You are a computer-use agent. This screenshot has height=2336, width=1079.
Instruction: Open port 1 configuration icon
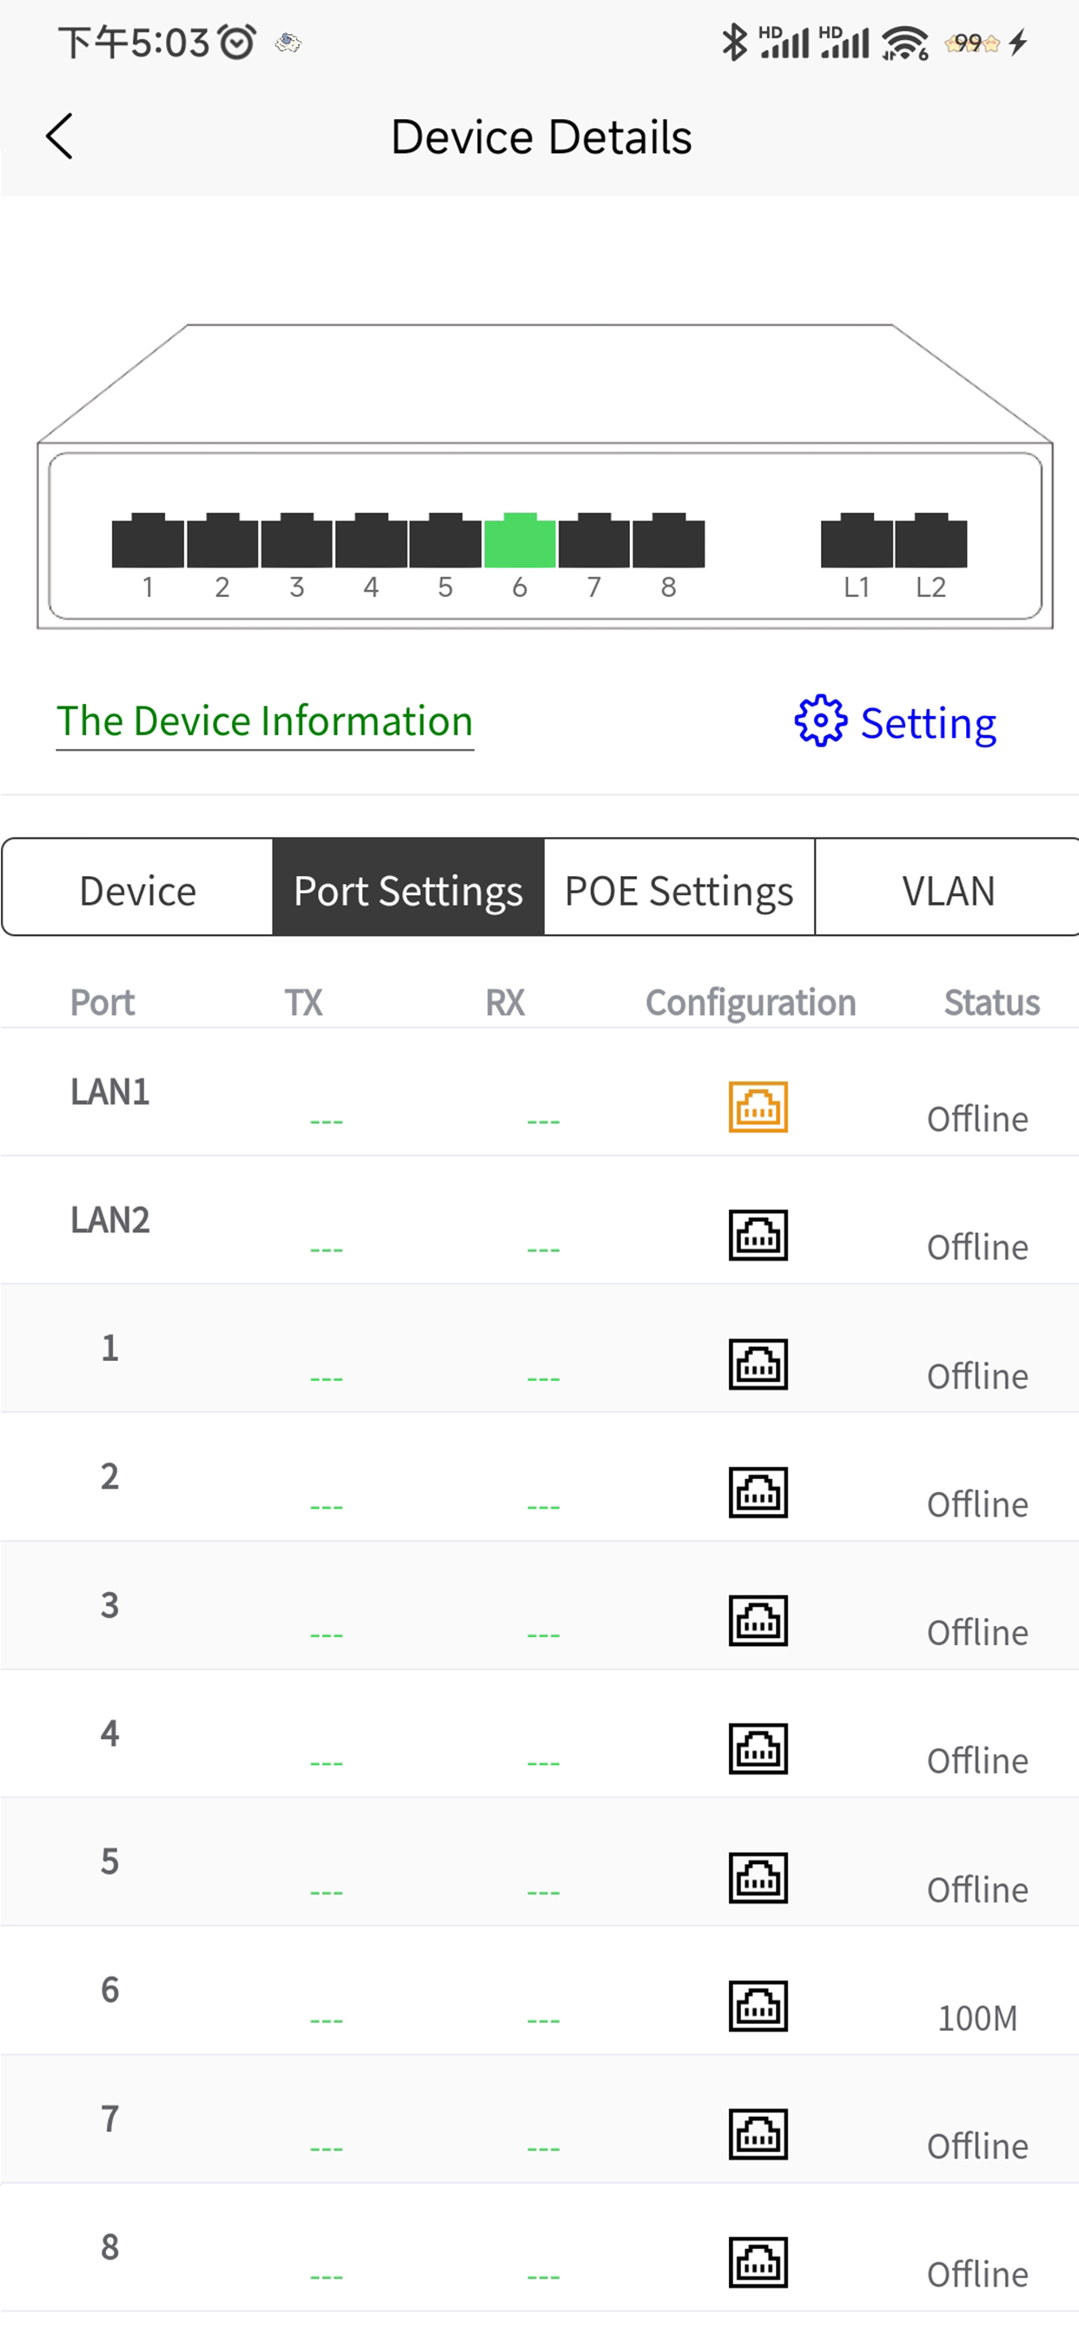[758, 1364]
